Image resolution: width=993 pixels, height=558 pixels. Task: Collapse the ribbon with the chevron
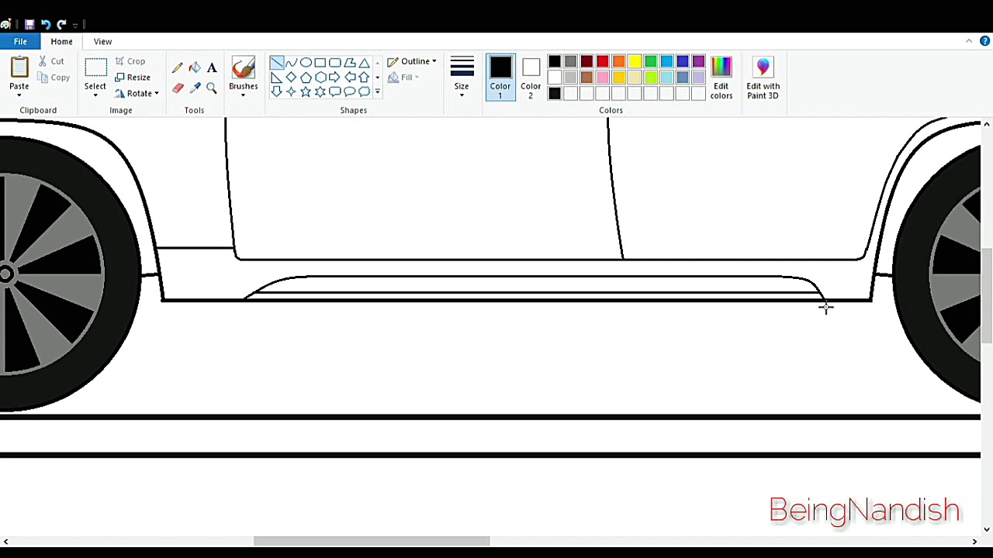tap(969, 41)
